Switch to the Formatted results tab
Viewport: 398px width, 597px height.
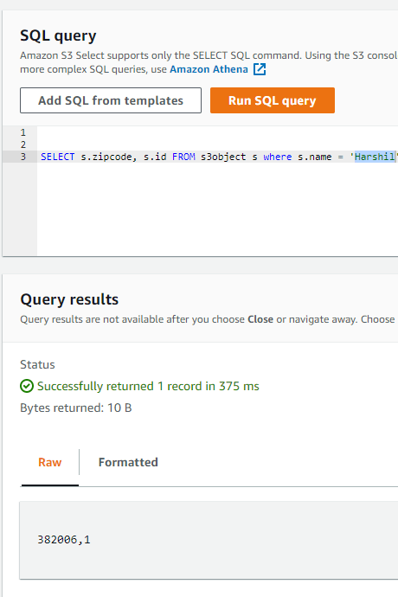[128, 462]
